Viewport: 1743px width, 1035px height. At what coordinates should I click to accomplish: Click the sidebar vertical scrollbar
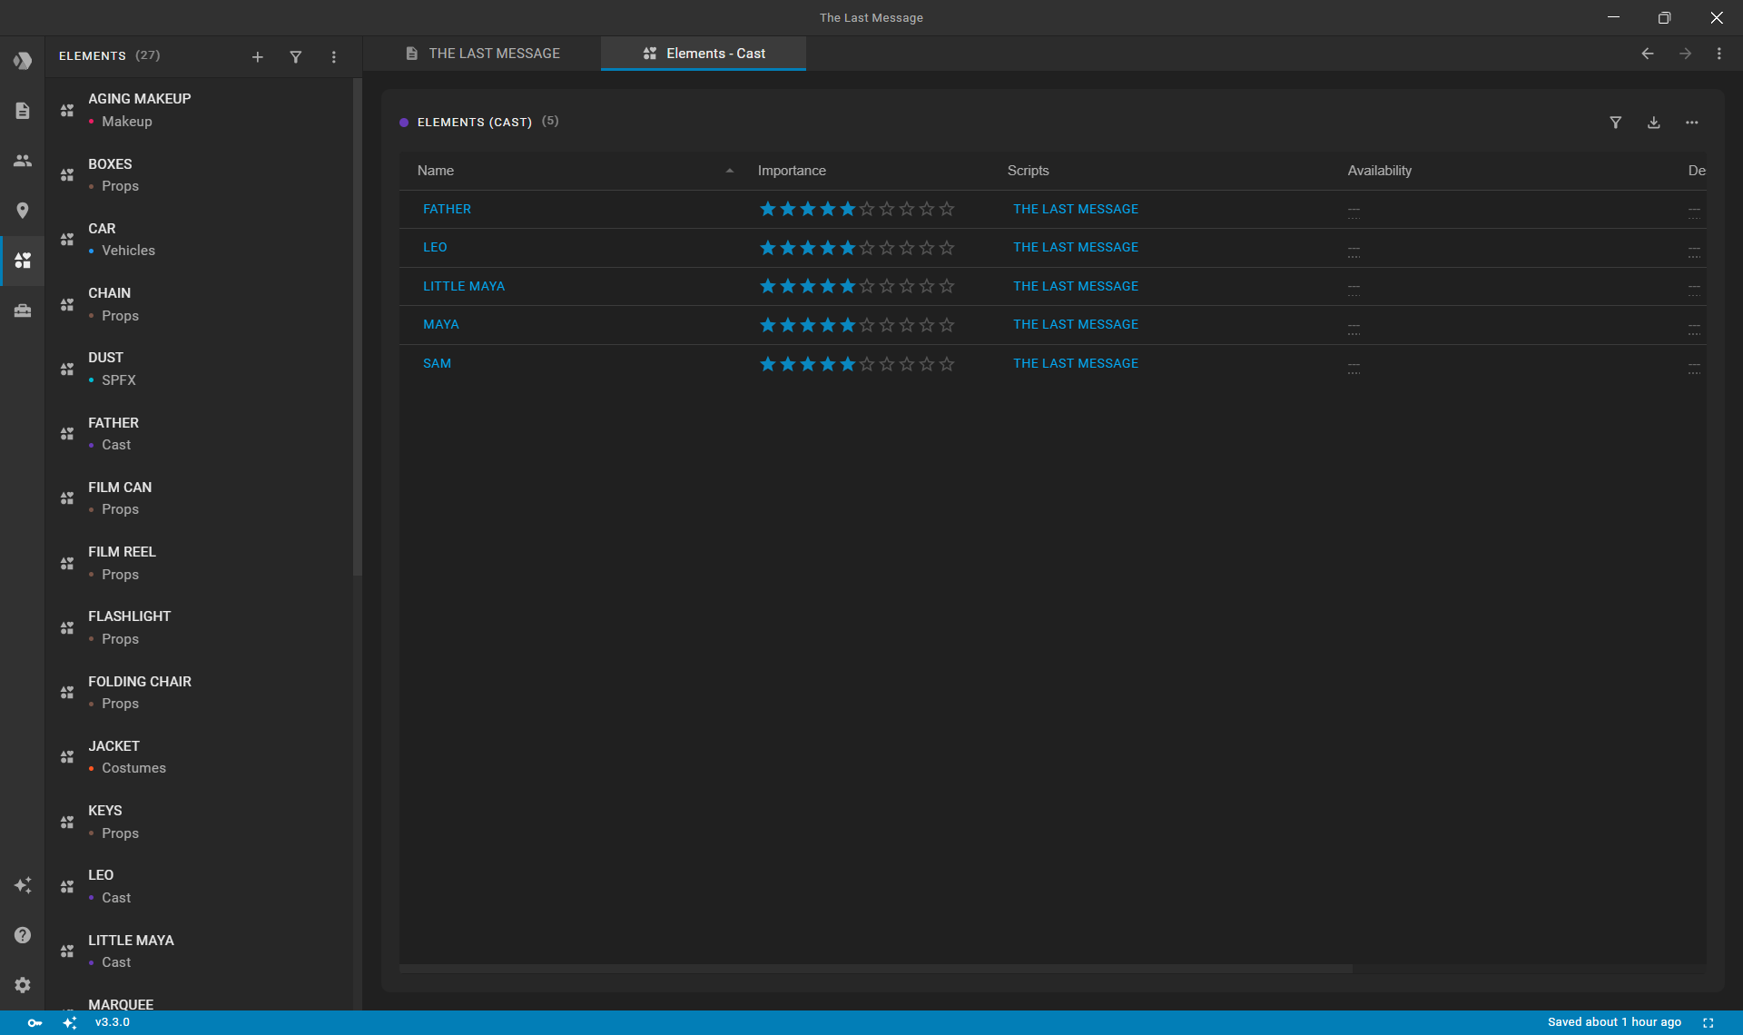pyautogui.click(x=358, y=327)
